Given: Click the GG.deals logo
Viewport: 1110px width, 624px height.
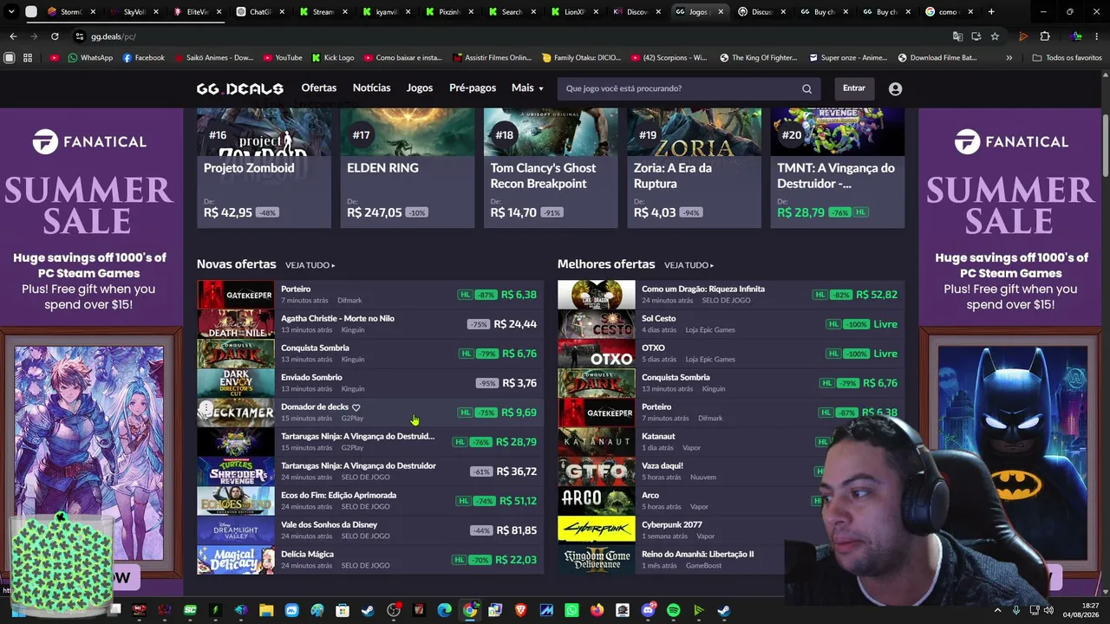Looking at the screenshot, I should point(239,88).
